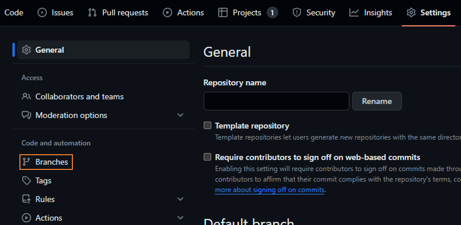Click the Collaborators people icon
Screen dimensions: 461x225
pos(26,97)
